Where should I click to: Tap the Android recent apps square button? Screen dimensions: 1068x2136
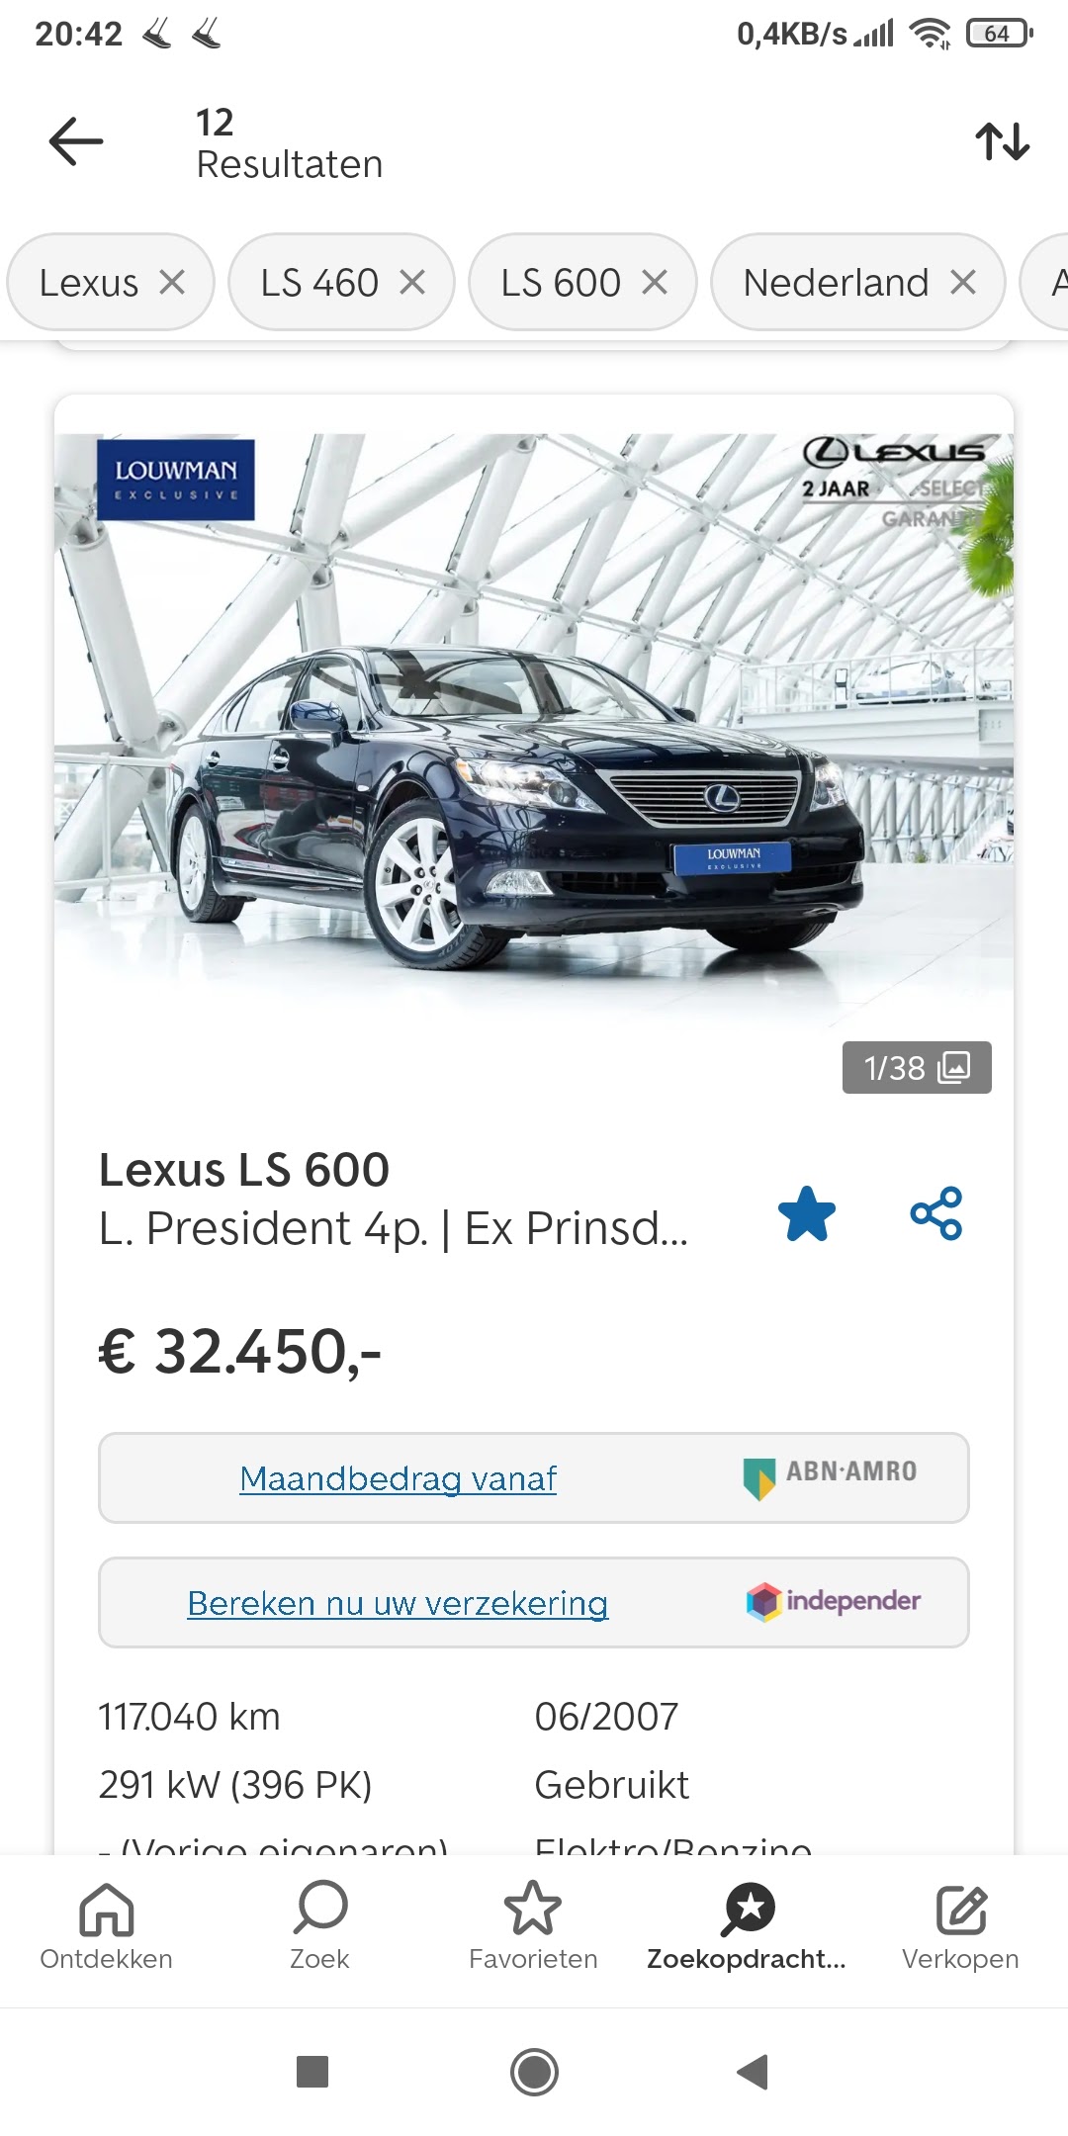(x=312, y=2072)
